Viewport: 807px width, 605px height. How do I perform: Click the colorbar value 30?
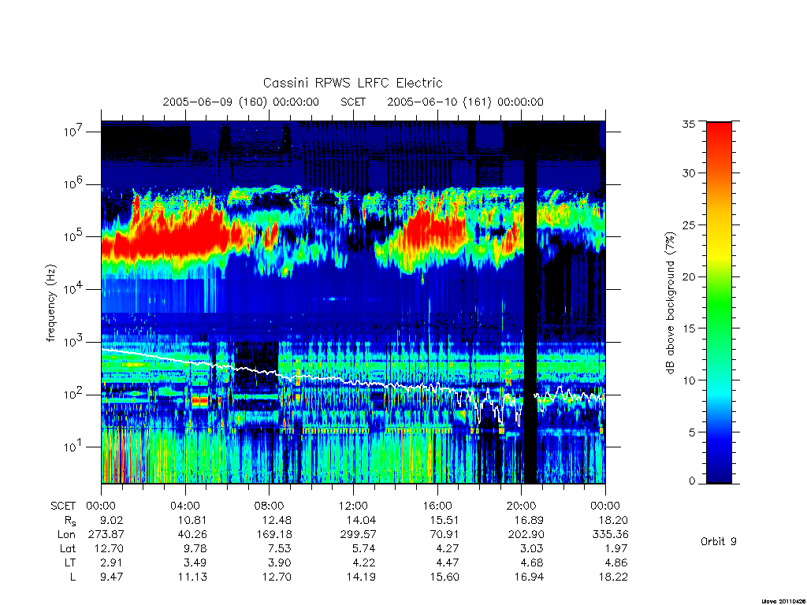click(x=689, y=173)
